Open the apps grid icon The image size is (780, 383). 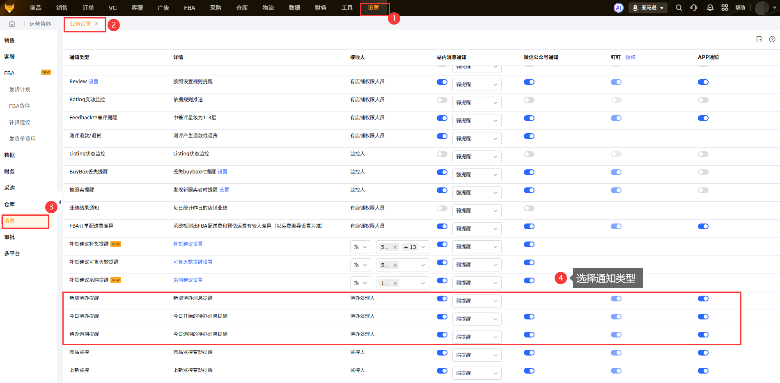coord(725,8)
